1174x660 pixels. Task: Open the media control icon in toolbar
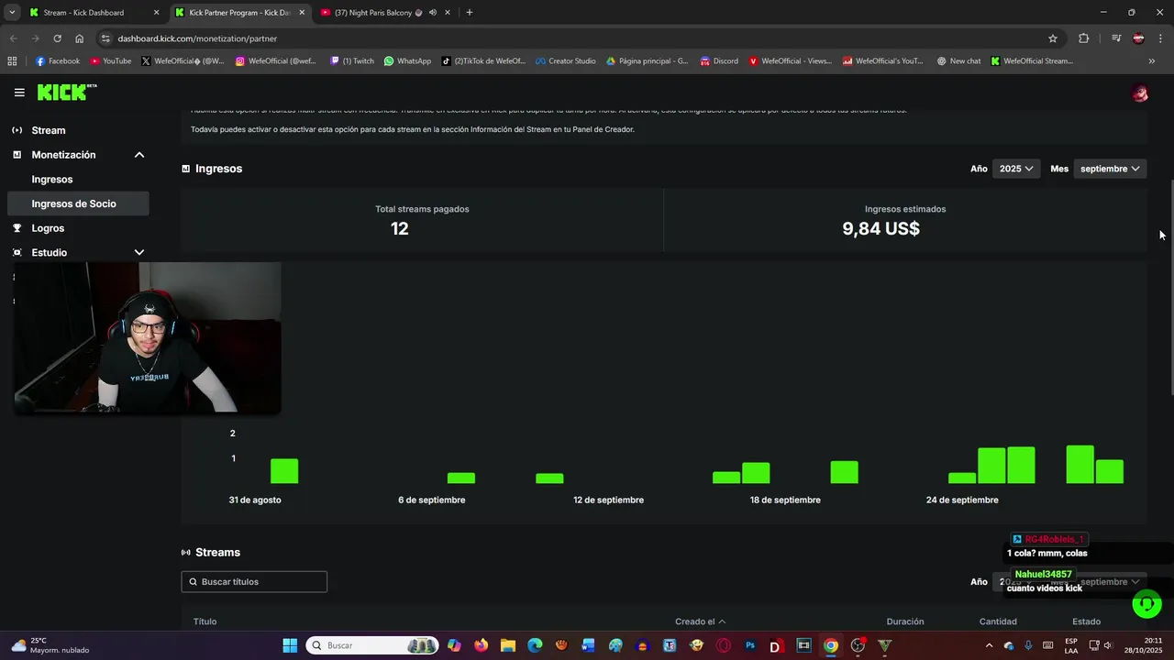click(x=1116, y=38)
